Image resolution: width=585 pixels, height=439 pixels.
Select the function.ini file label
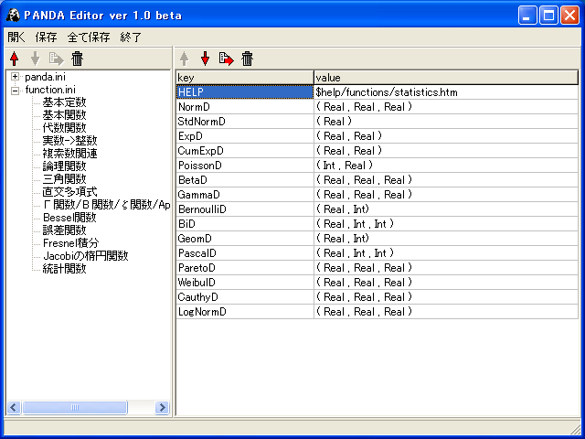50,90
